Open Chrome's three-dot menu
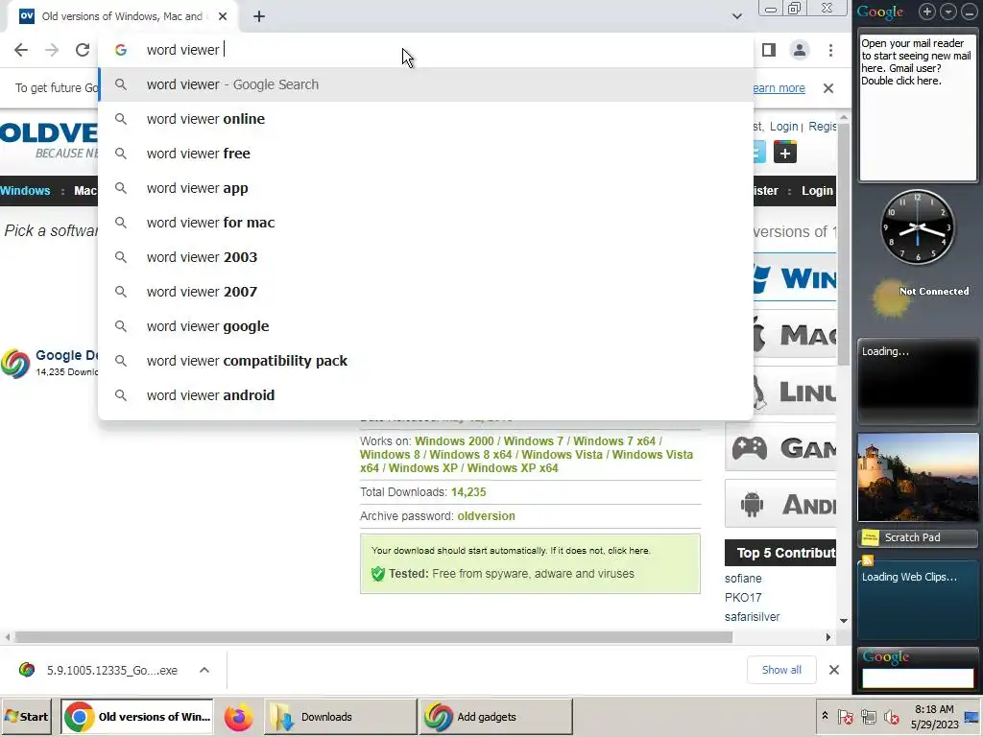 [830, 50]
